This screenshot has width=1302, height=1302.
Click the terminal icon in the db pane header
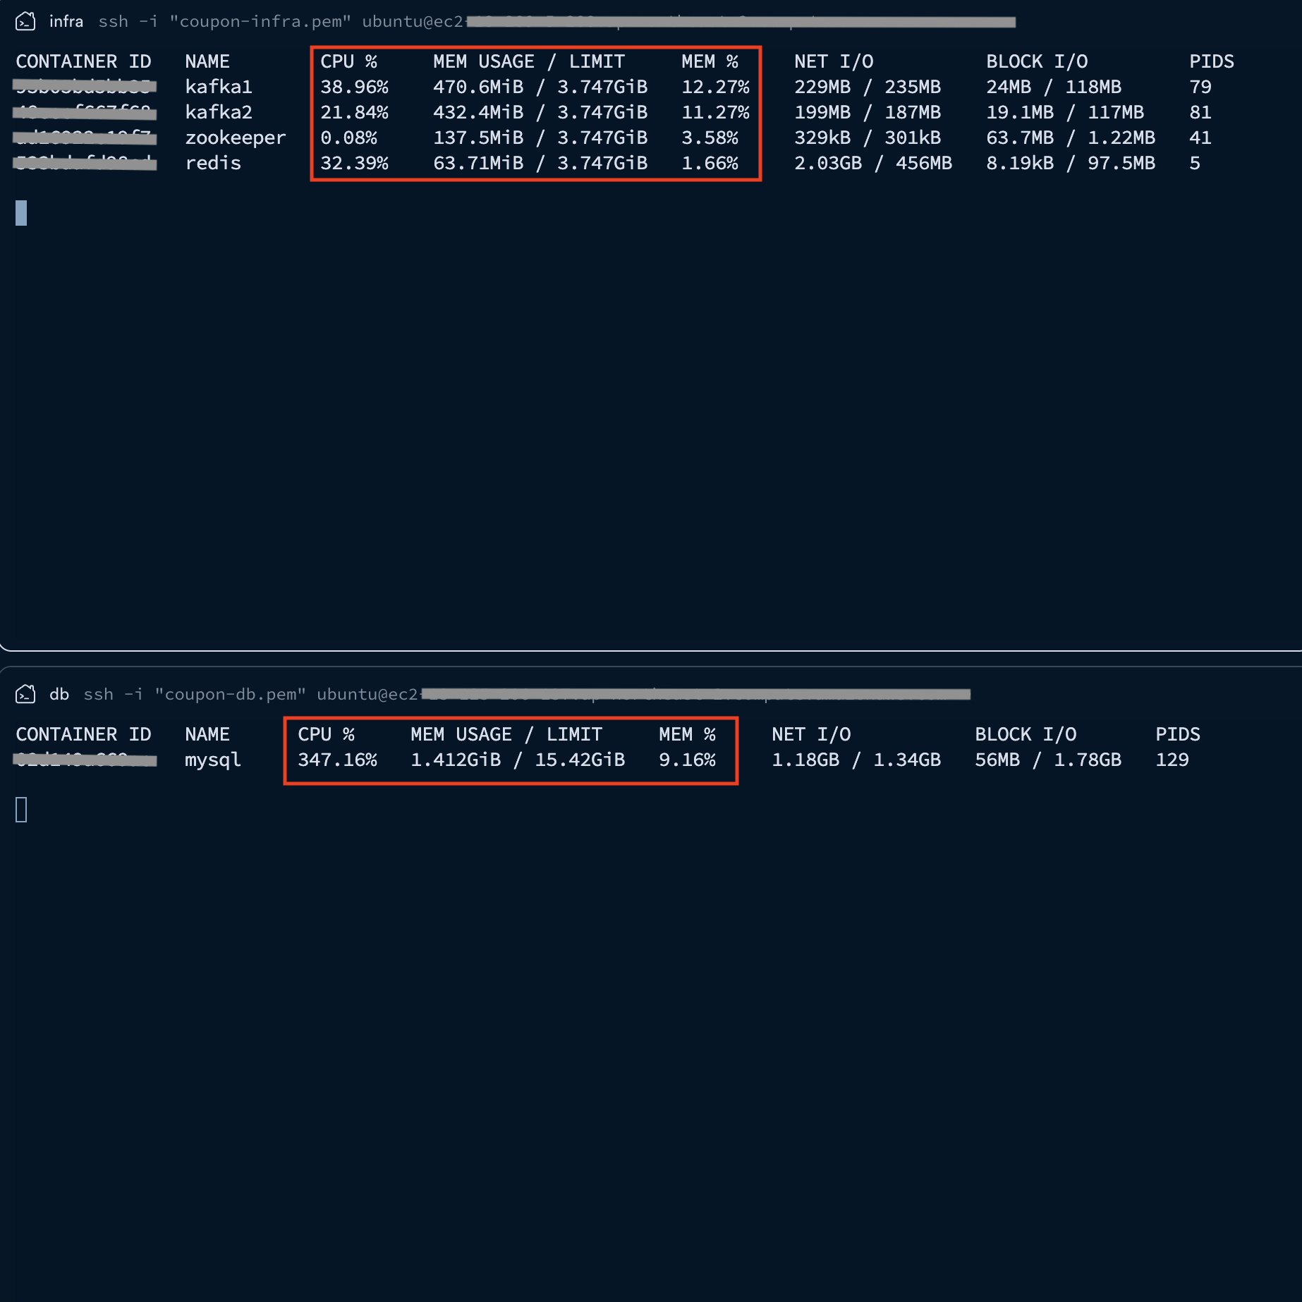pos(25,695)
